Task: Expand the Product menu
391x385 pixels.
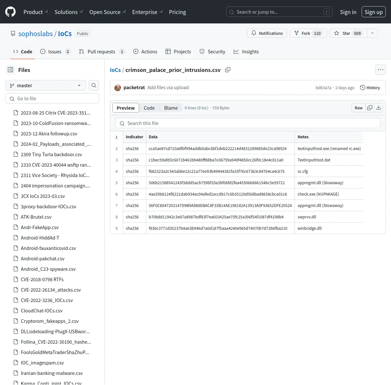Action: tap(36, 12)
